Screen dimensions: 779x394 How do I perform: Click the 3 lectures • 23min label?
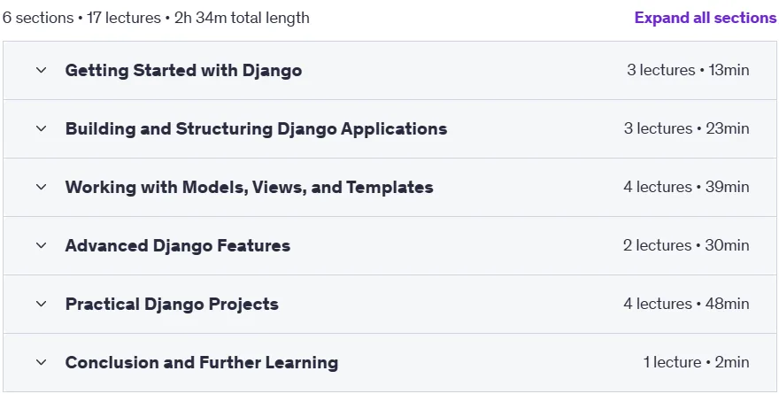pos(686,128)
